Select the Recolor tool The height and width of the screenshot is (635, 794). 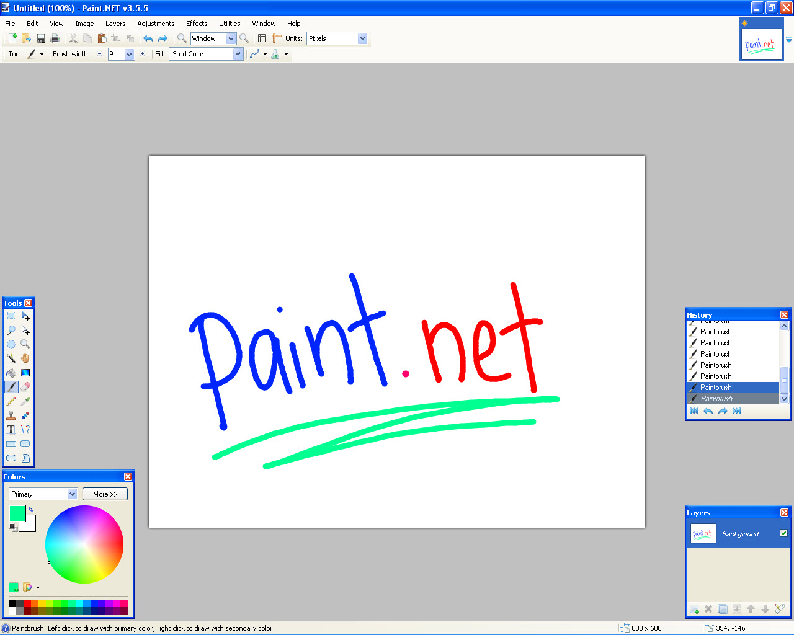(x=25, y=415)
